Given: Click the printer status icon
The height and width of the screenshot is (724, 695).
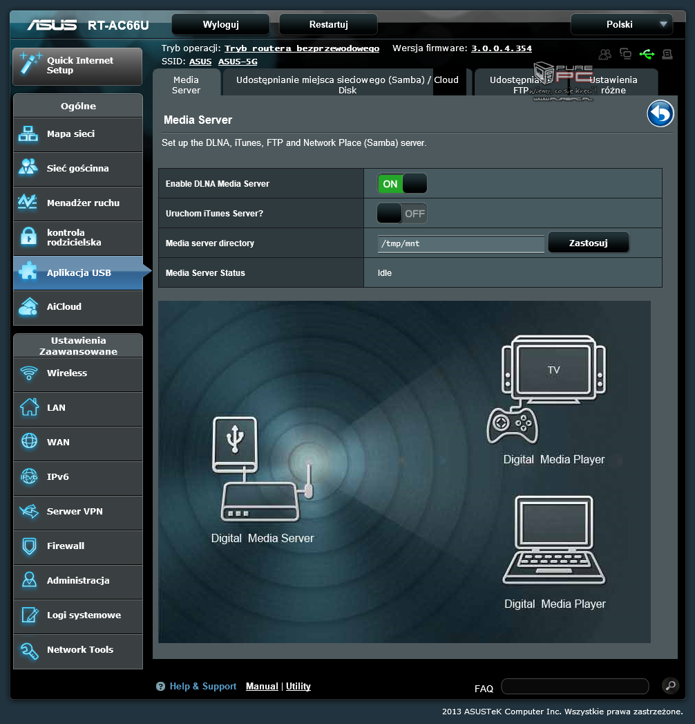Looking at the screenshot, I should tap(667, 55).
